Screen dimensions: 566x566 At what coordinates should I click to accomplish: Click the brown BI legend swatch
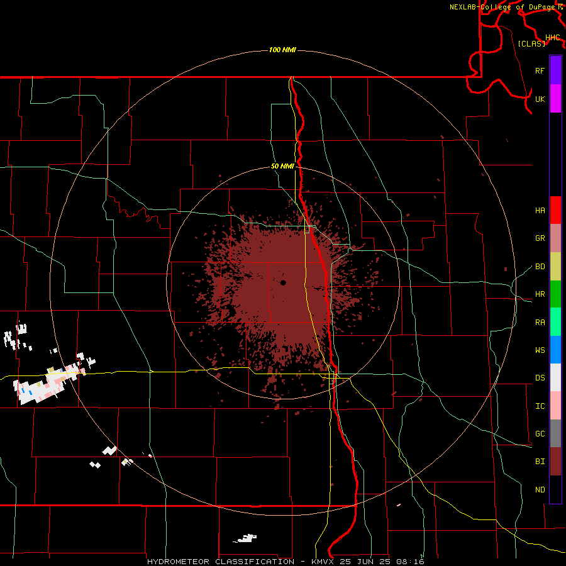(555, 462)
